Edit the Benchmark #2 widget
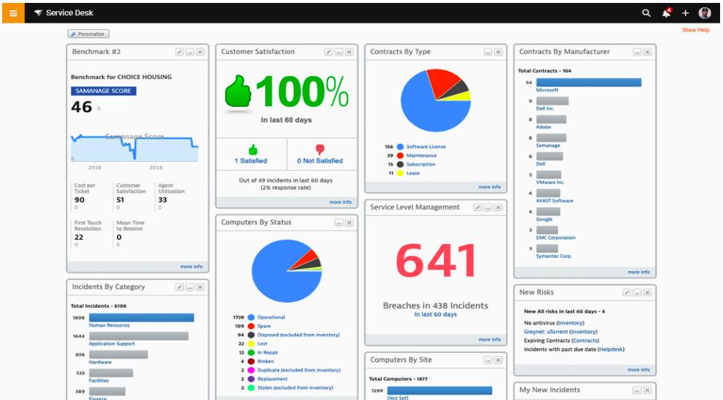The height and width of the screenshot is (400, 723). point(179,52)
